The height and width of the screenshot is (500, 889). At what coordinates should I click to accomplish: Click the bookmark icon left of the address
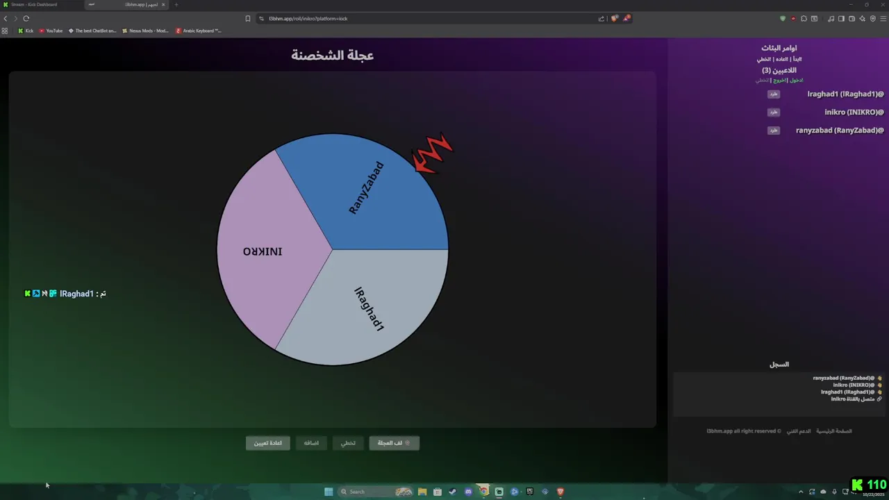click(247, 18)
